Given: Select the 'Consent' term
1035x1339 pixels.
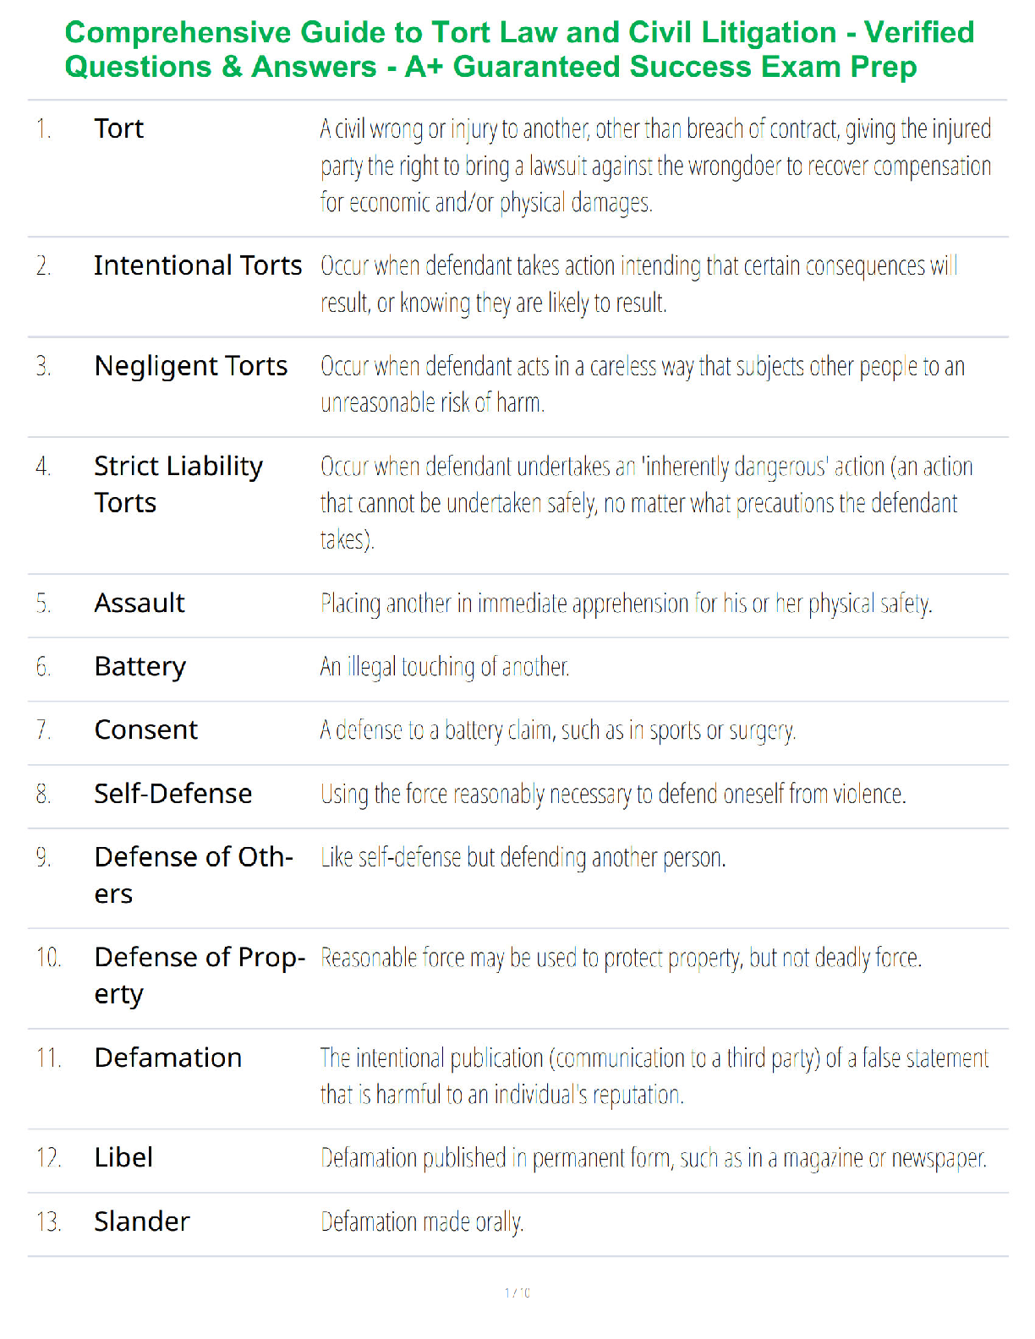Looking at the screenshot, I should [146, 730].
